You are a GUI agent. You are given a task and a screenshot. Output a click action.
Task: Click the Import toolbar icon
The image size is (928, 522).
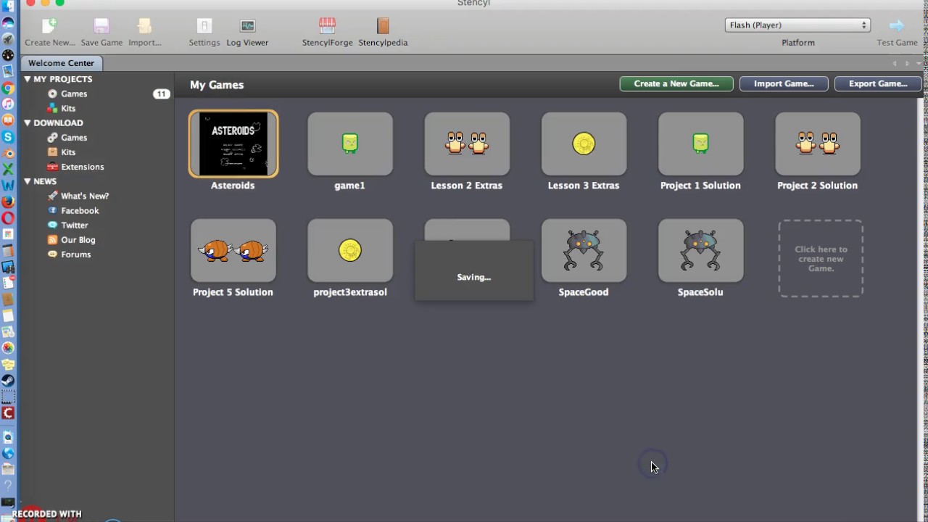(x=144, y=26)
